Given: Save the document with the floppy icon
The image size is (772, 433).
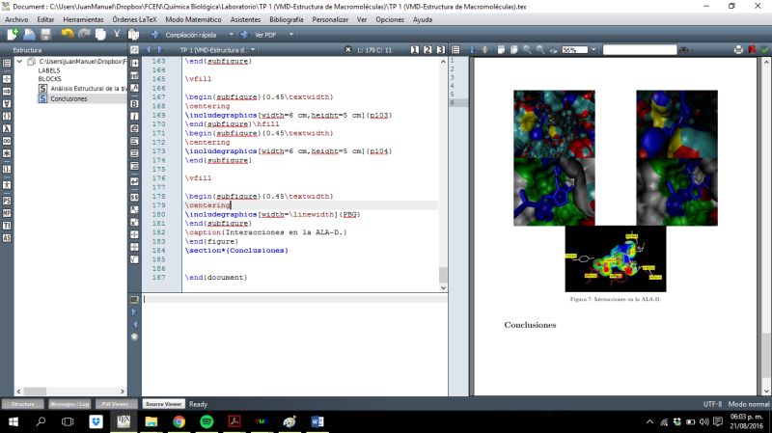Looking at the screenshot, I should coord(45,35).
